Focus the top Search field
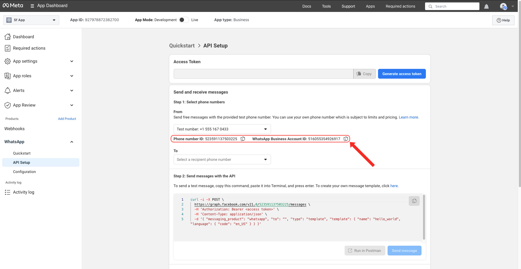Viewport: 521px width, 269px height. coord(452,7)
